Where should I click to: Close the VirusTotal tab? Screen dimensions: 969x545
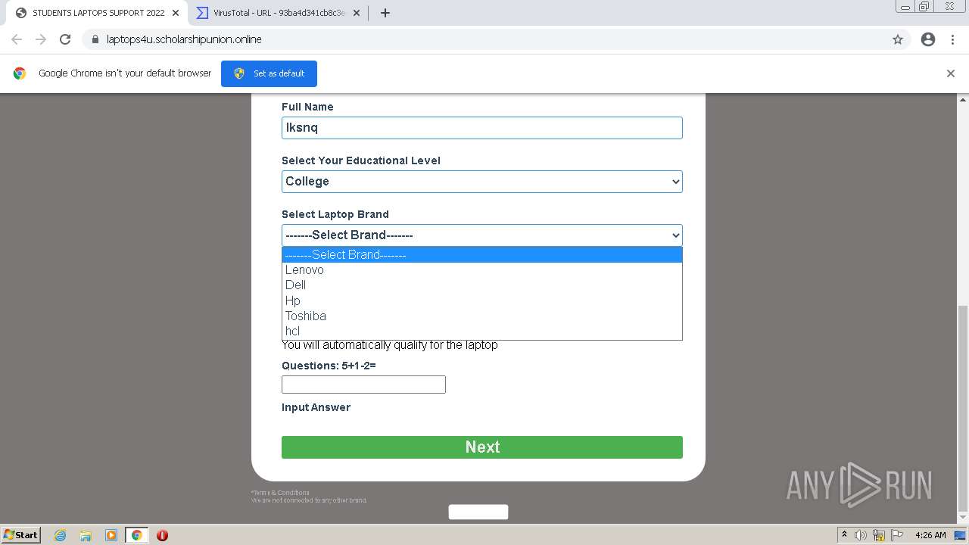[357, 13]
